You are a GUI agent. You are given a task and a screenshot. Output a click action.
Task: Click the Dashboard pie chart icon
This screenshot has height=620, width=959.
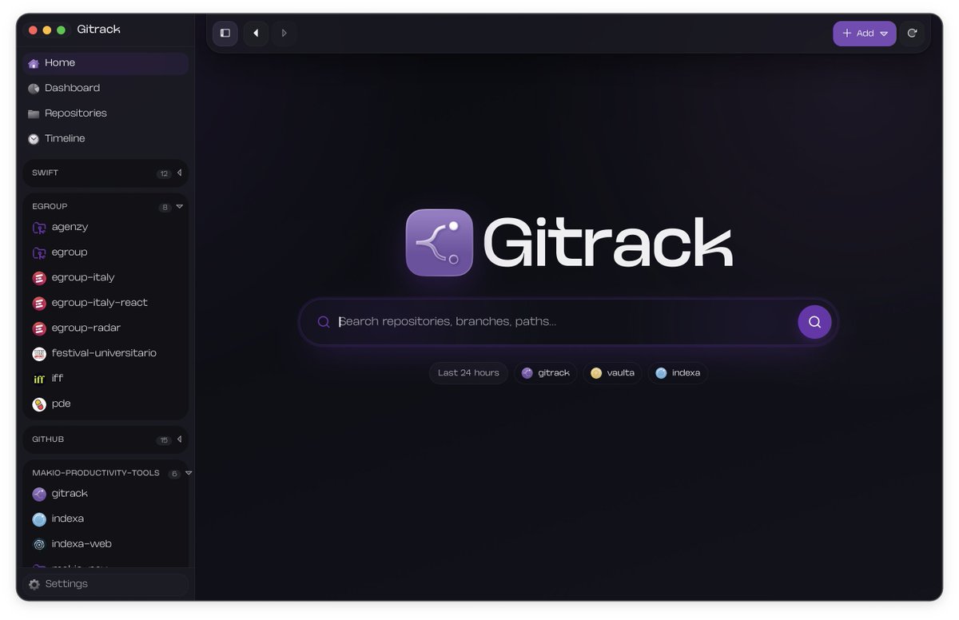[x=34, y=89]
